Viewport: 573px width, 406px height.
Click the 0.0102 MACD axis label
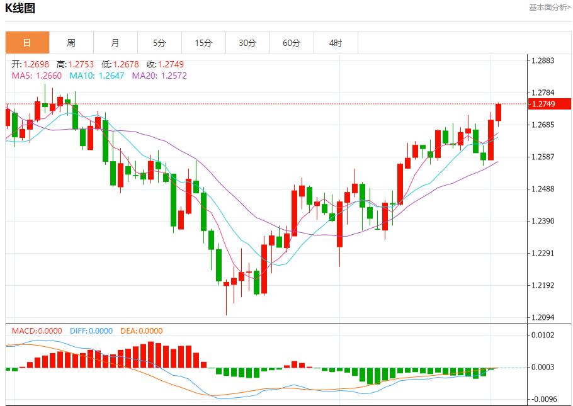pos(543,335)
